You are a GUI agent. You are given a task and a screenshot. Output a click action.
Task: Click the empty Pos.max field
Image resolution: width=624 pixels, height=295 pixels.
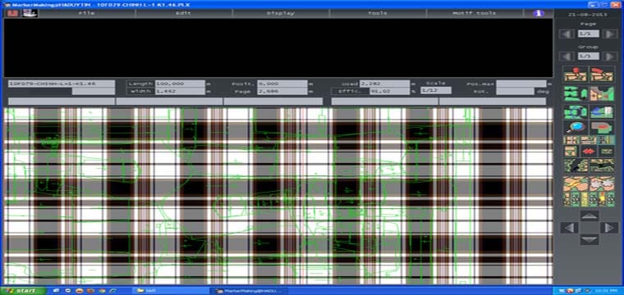point(521,84)
